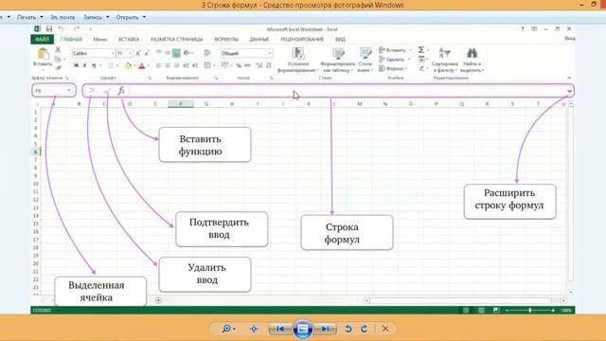
Task: Open the ВИД ribbon tab
Action: [340, 39]
